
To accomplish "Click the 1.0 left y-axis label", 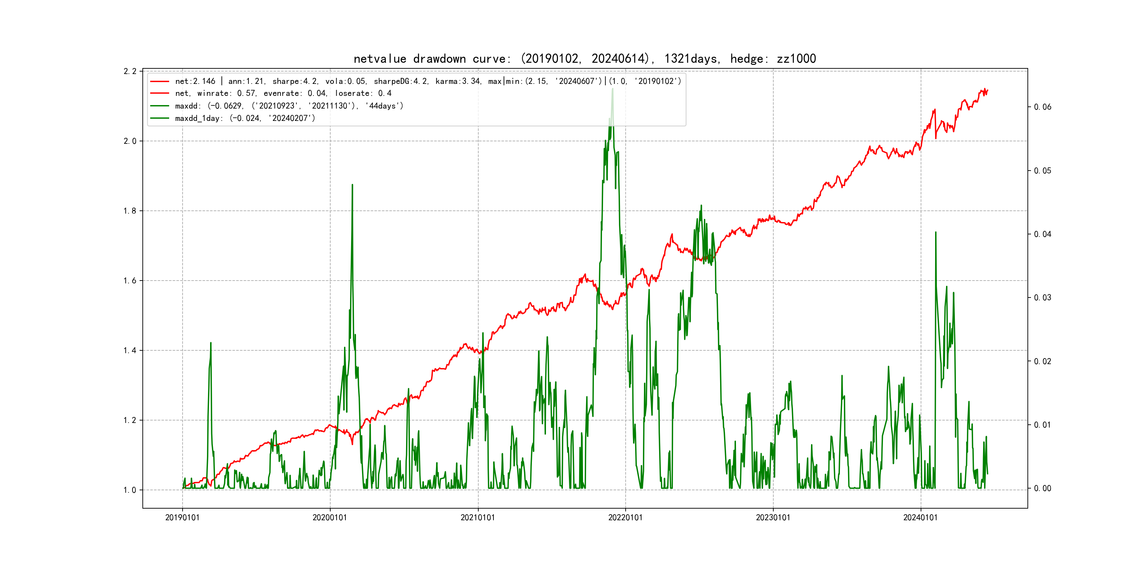I will coord(130,490).
